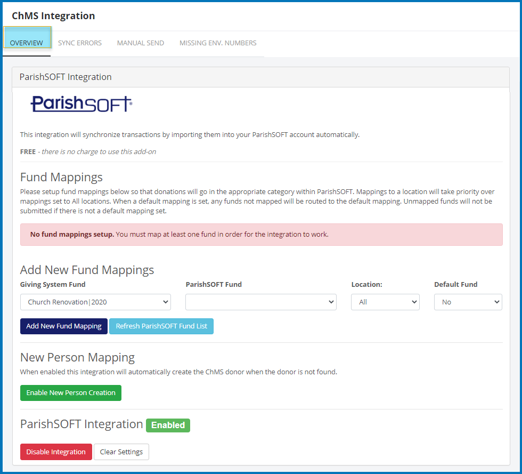This screenshot has height=474, width=522.
Task: Click the Default Fund label
Action: (x=456, y=284)
